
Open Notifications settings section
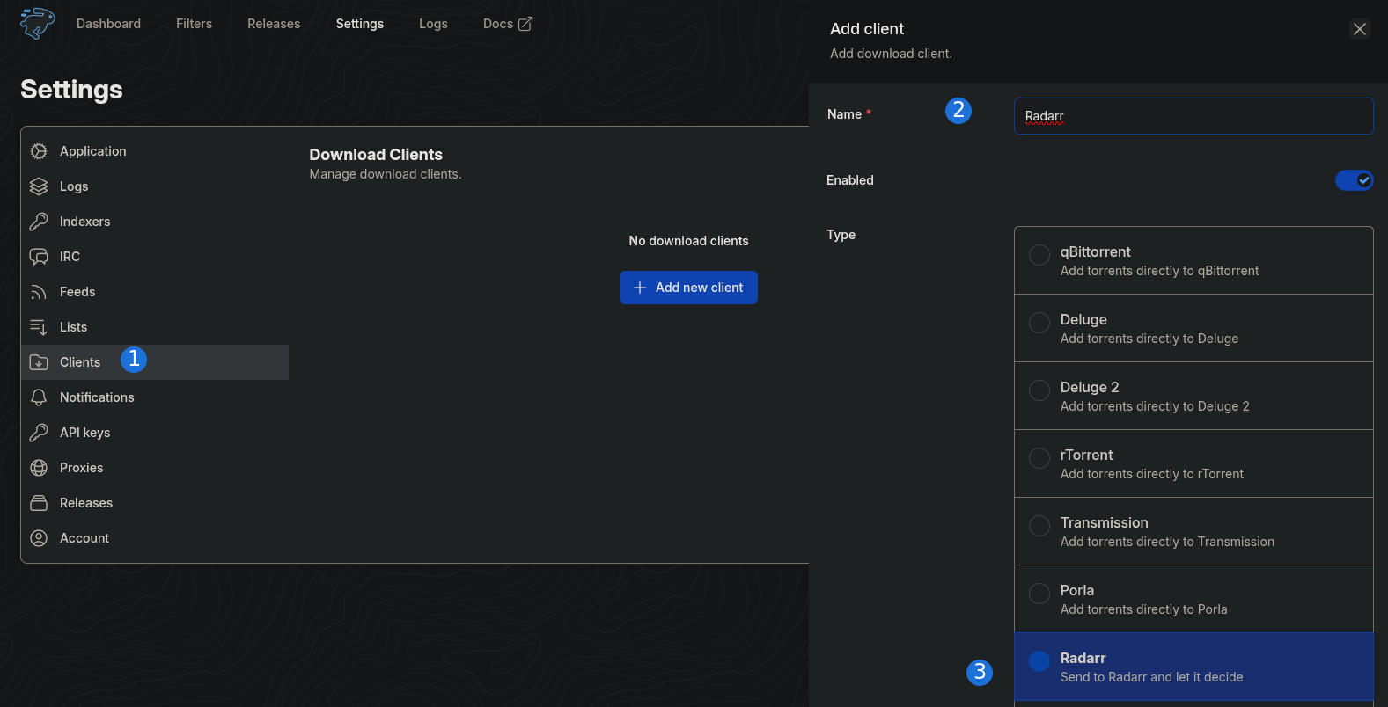click(155, 397)
